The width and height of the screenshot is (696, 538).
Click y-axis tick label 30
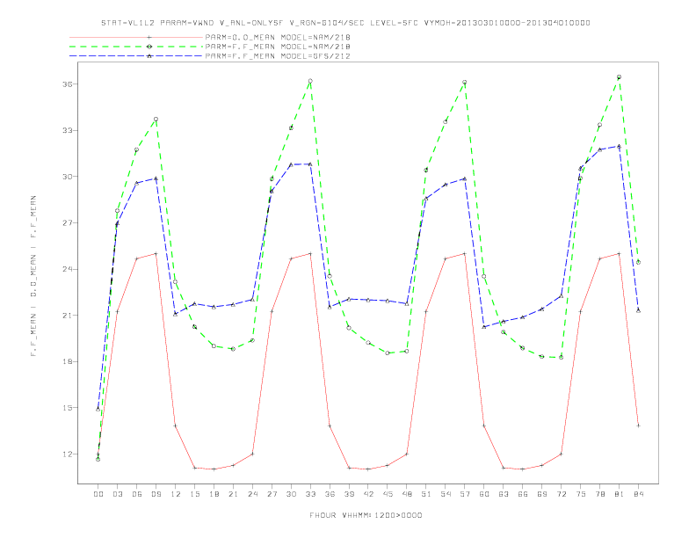click(x=67, y=177)
